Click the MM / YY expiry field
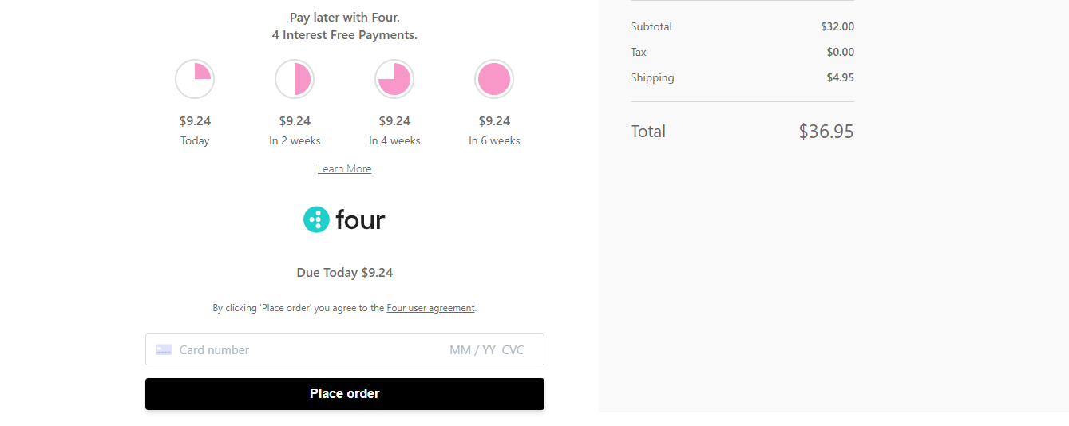 (473, 349)
